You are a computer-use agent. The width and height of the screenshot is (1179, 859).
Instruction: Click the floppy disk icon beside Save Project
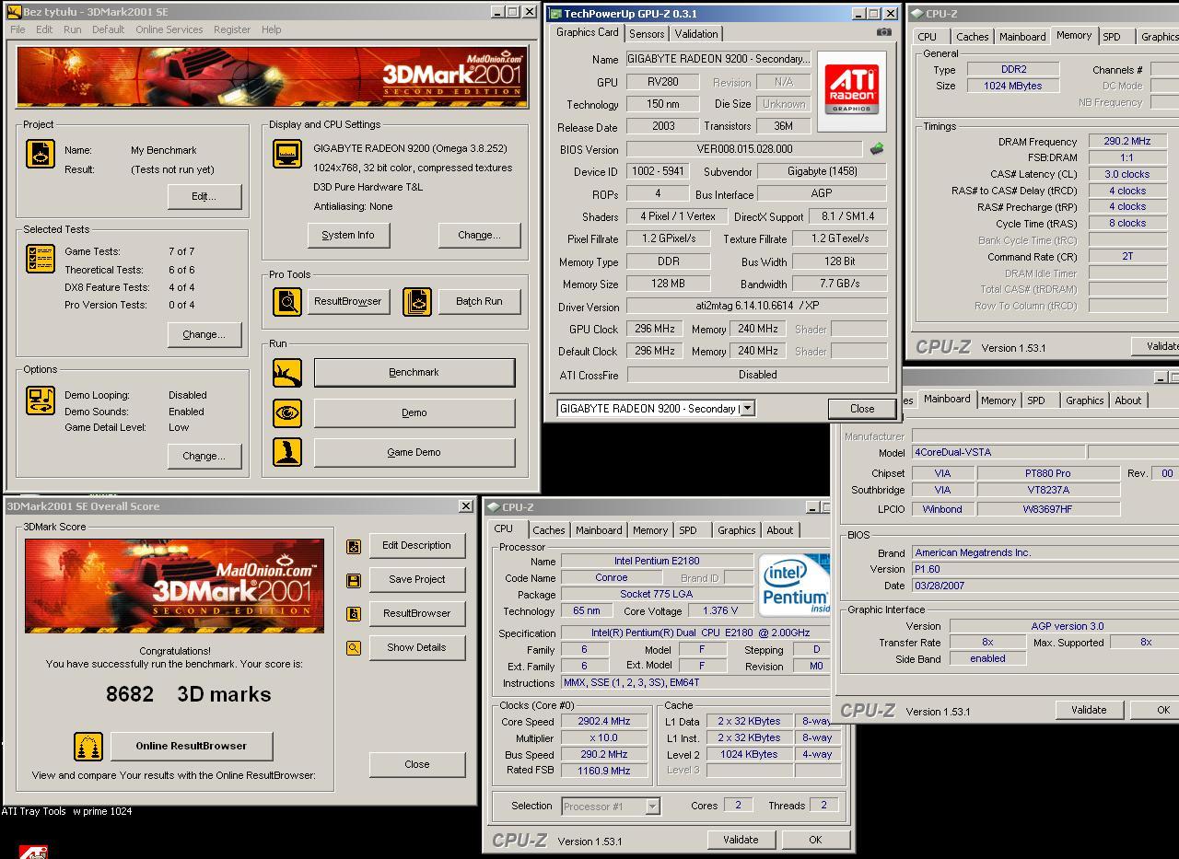[353, 580]
